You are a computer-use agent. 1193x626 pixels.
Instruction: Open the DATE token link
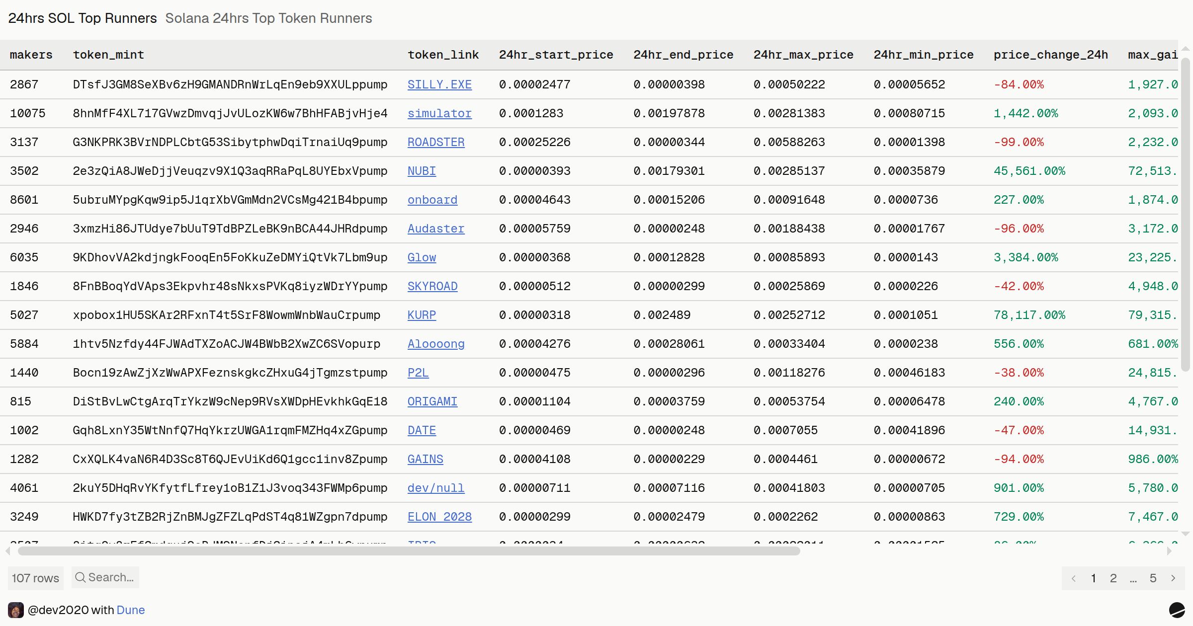(x=422, y=430)
